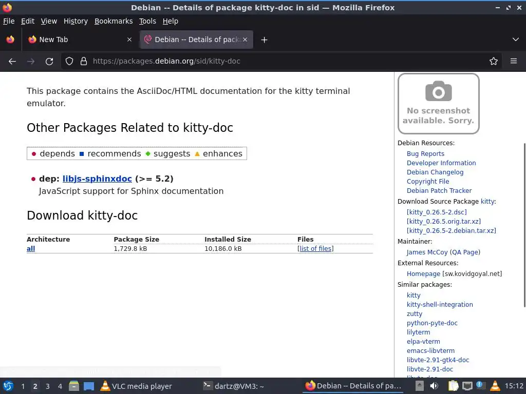Open kitty-shell-integration package link
The height and width of the screenshot is (394, 526).
click(440, 305)
